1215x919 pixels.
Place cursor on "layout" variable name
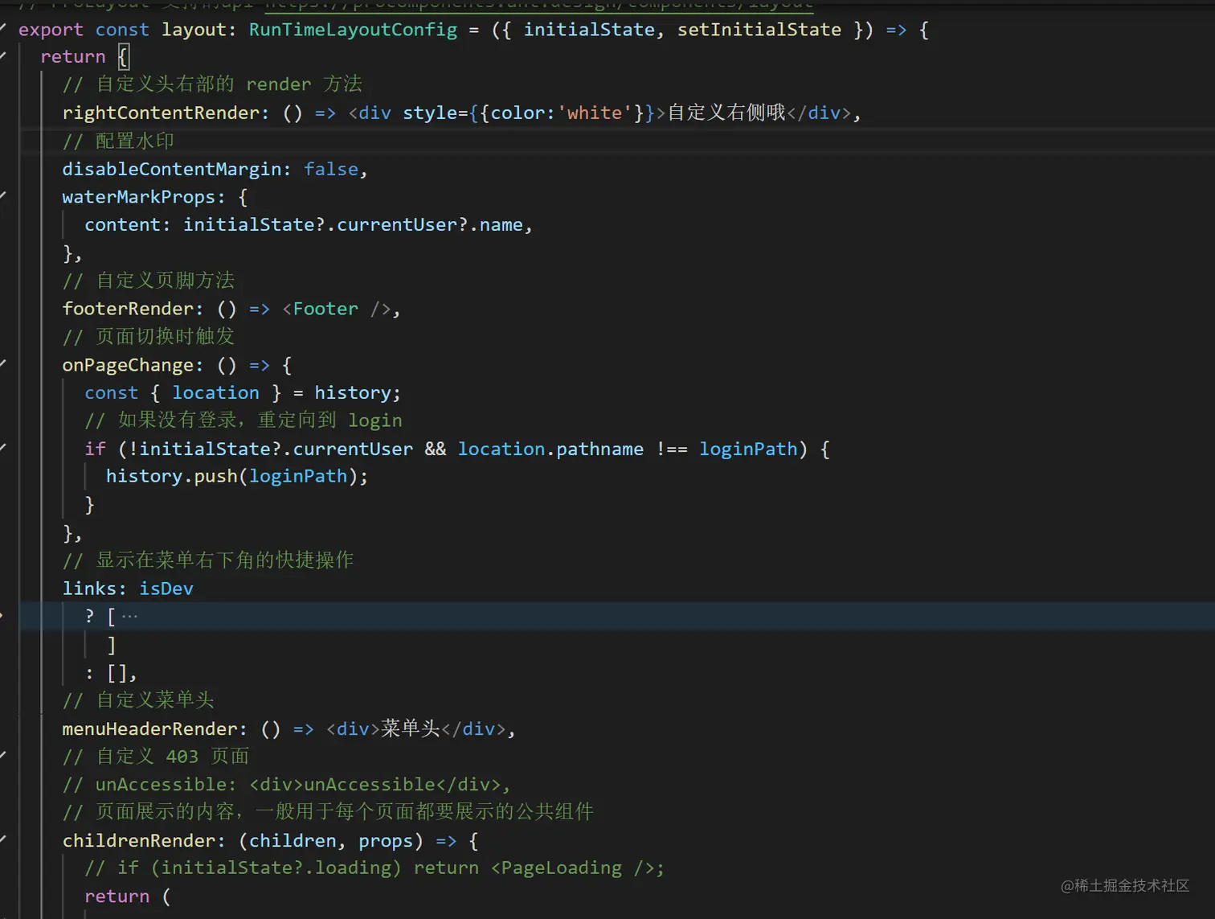point(194,30)
